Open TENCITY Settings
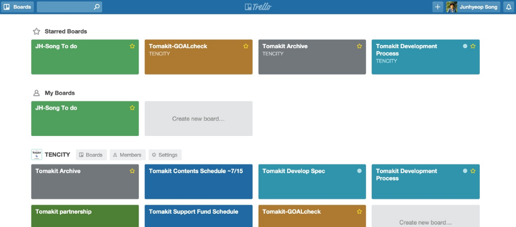Image resolution: width=516 pixels, height=227 pixels. [165, 155]
